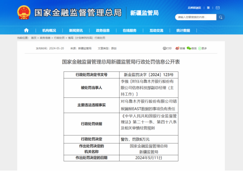Image resolution: width=243 pixels, height=171 pixels.
Task: Click the 首页 breadcrumb link
Action: tap(34, 38)
